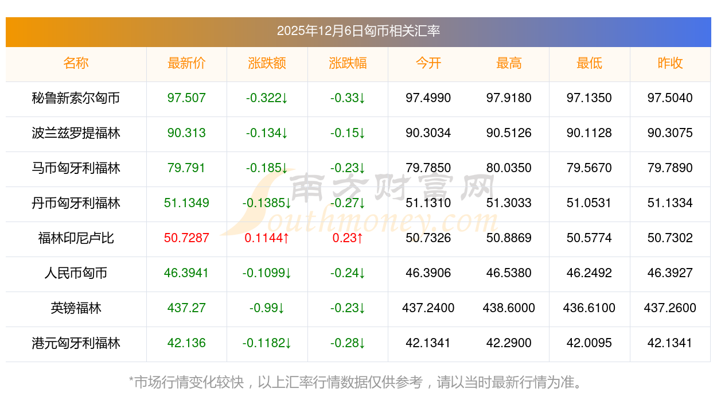Screen dimensions: 717x400
Task: Click high value '46.5380'
Action: pos(509,273)
